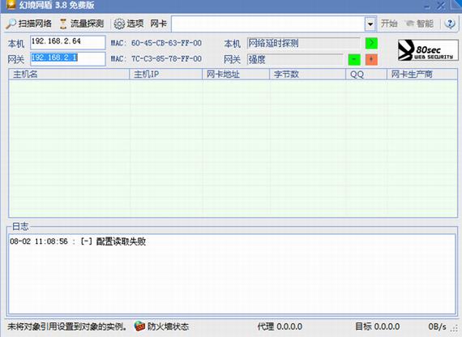Click the green minus strength button

[x=354, y=59]
